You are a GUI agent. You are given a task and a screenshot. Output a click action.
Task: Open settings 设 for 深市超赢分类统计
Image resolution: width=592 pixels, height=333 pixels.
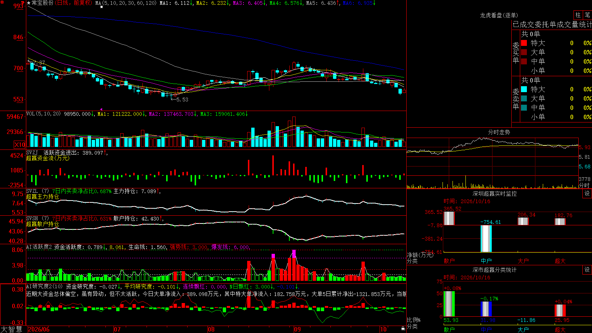point(587,270)
